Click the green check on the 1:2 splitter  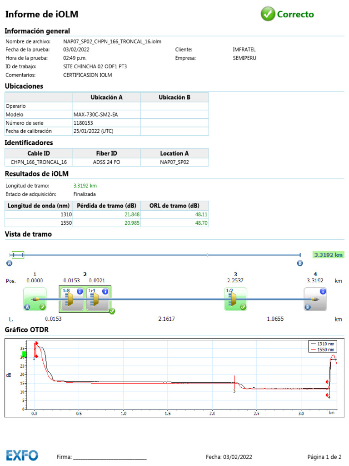pos(243,307)
